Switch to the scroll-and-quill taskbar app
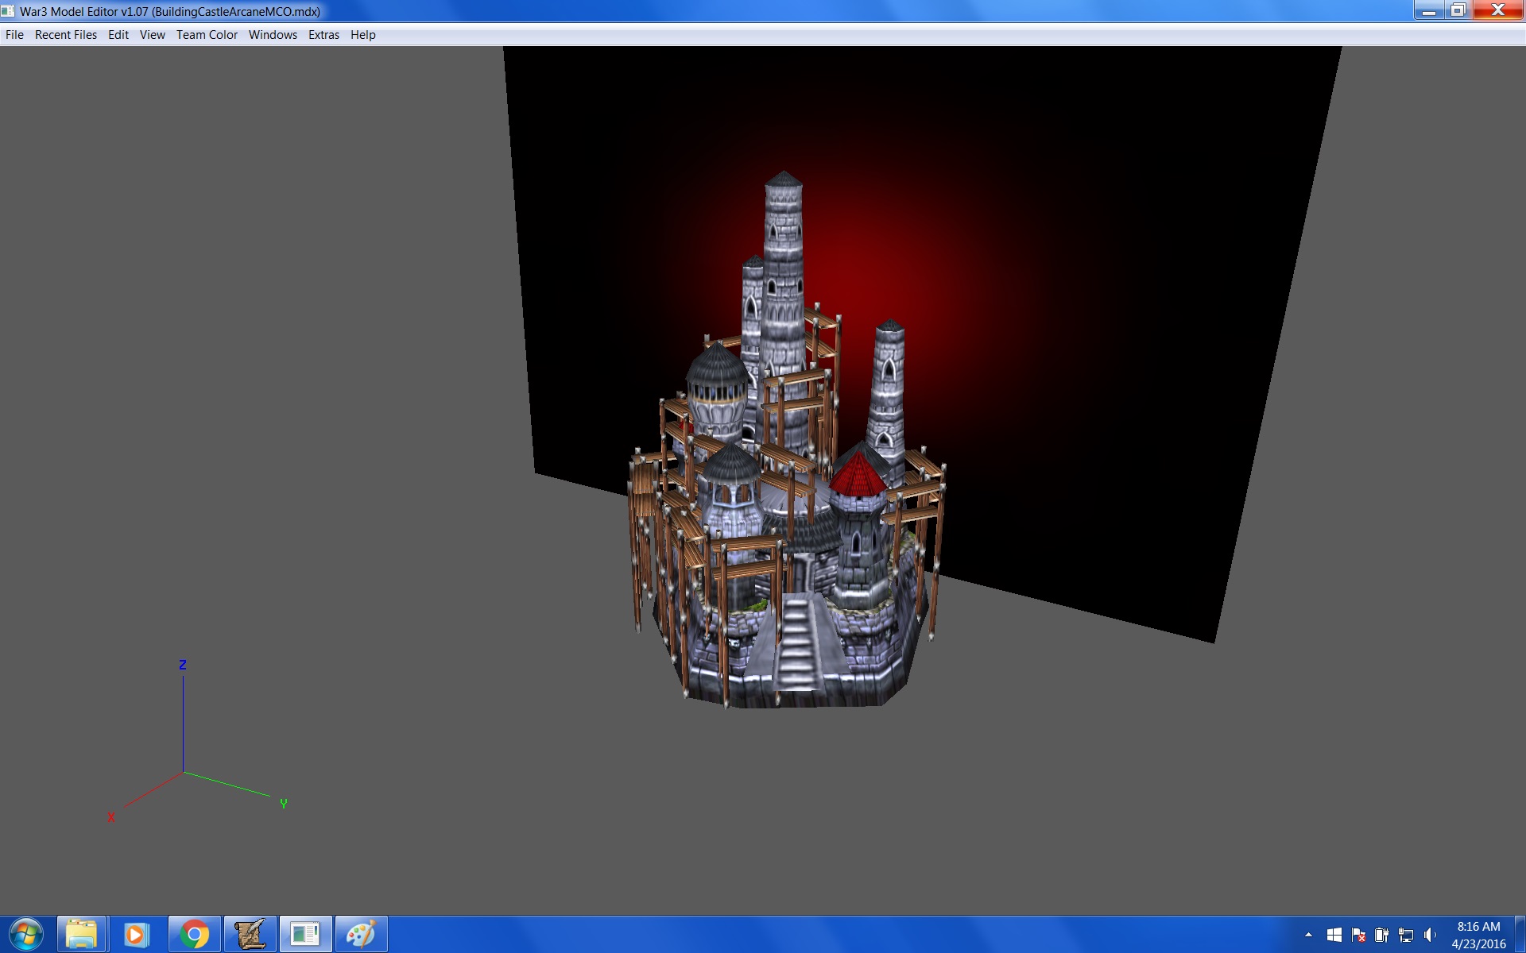The image size is (1526, 953). [x=250, y=935]
